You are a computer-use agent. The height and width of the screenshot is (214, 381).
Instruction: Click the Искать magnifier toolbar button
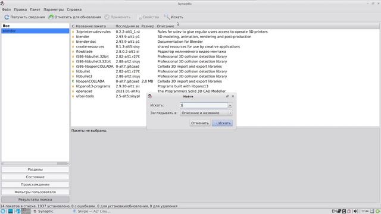point(174,17)
